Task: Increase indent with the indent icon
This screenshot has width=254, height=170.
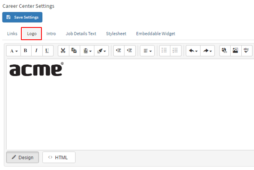Action: pos(130,51)
